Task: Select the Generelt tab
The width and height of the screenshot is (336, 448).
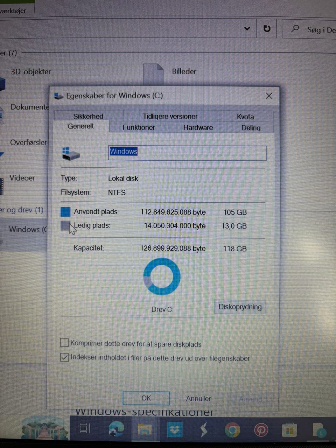Action: (x=81, y=126)
